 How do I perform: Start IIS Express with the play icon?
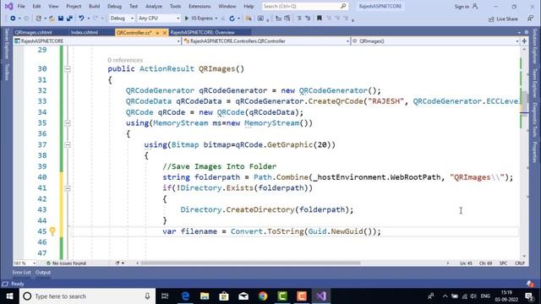[x=187, y=19]
